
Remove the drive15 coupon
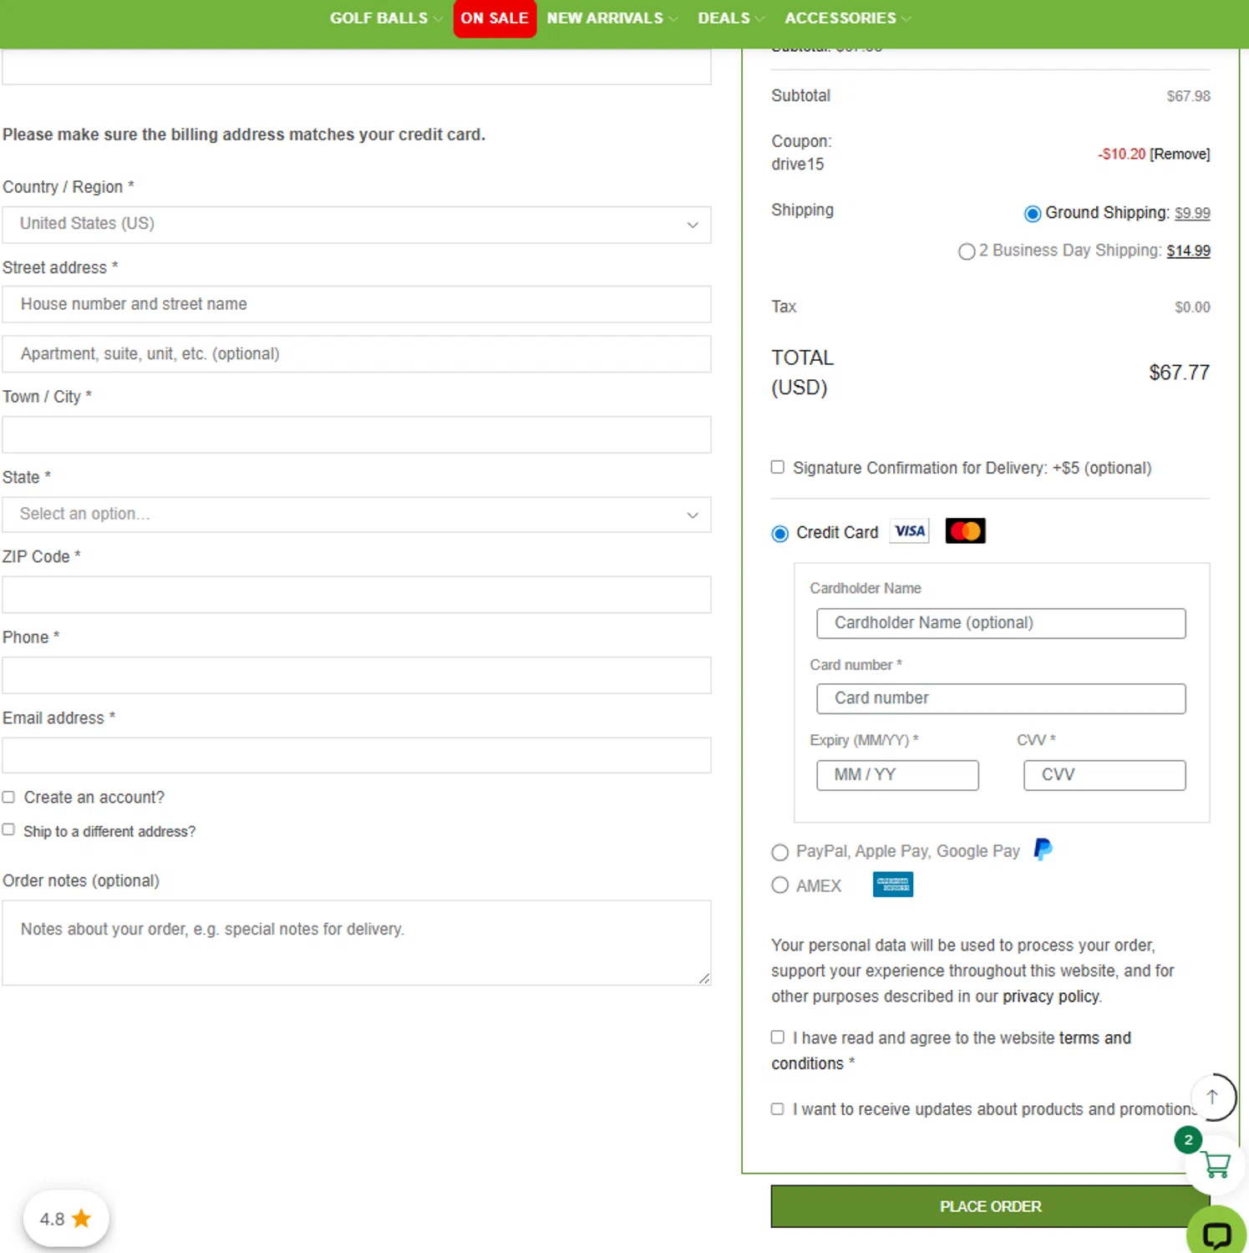pyautogui.click(x=1180, y=154)
